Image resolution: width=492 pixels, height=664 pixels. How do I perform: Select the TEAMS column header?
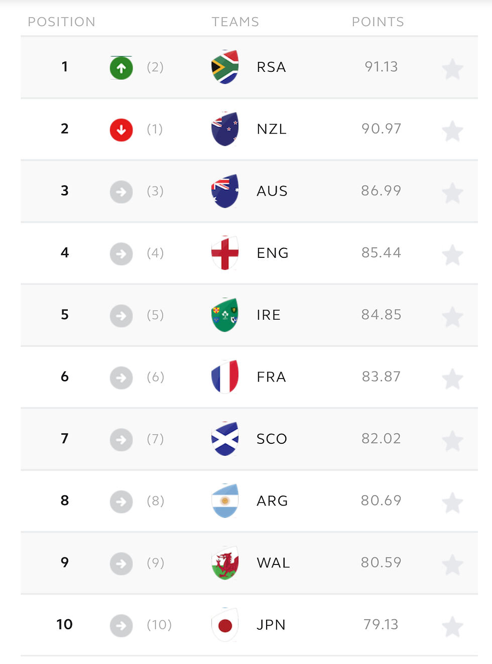(235, 22)
